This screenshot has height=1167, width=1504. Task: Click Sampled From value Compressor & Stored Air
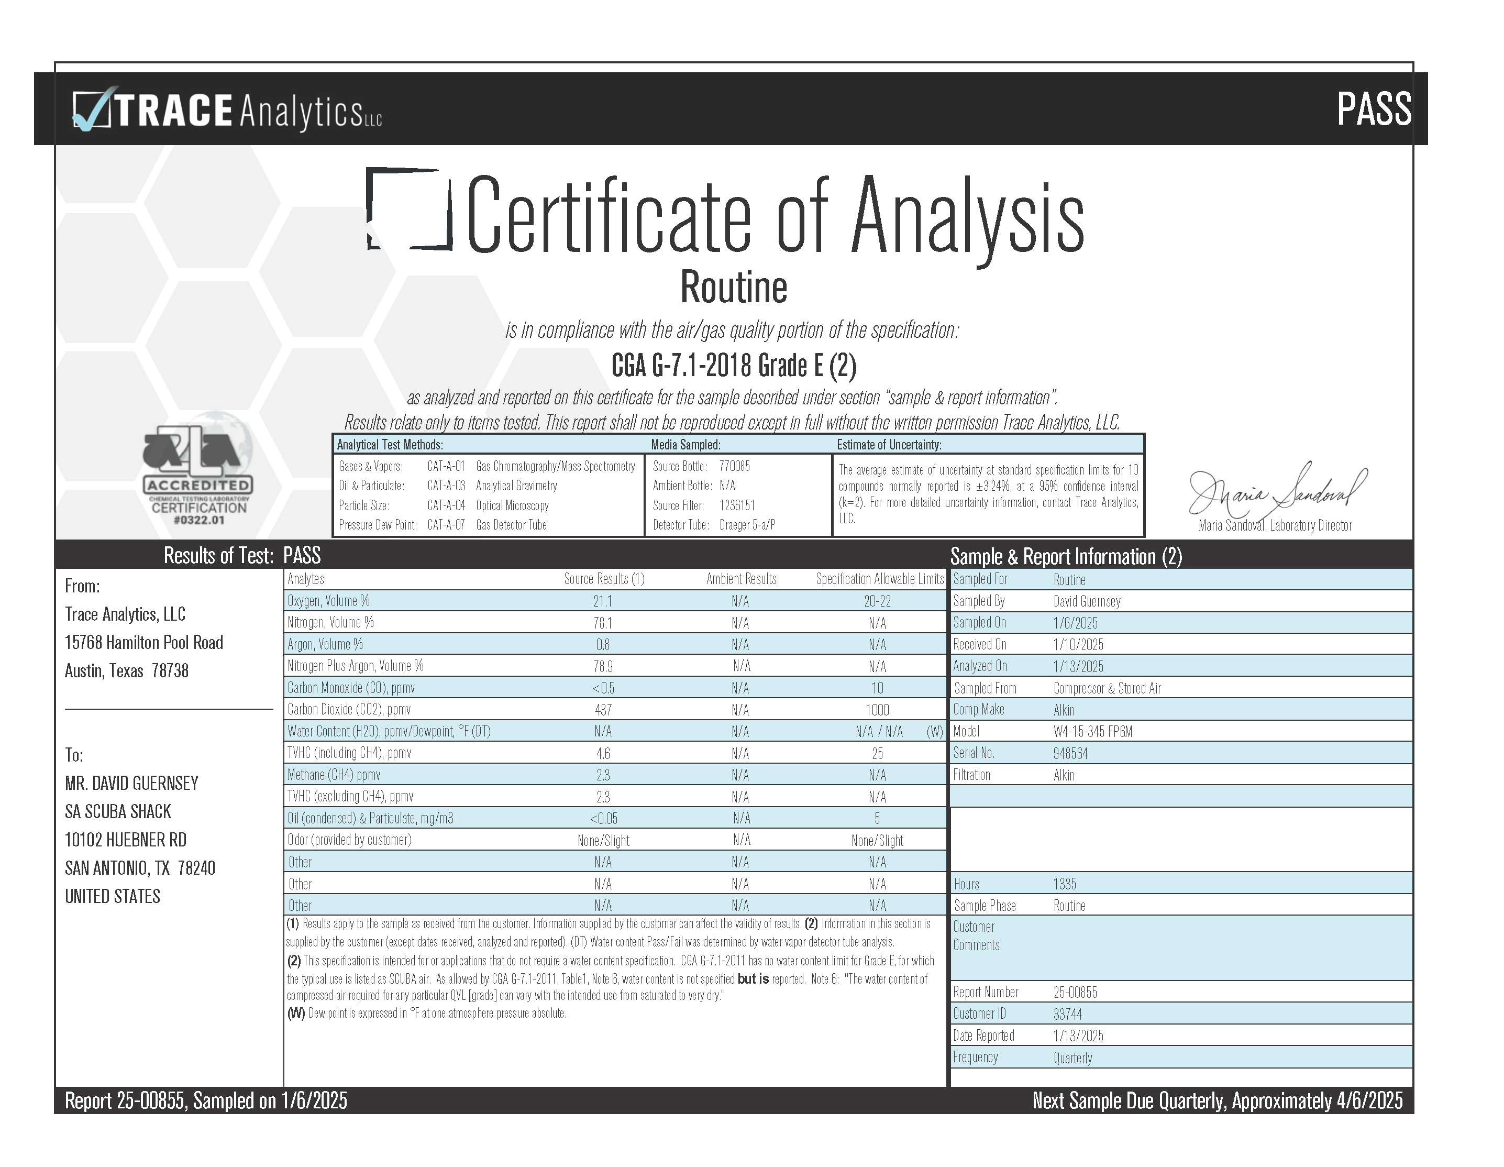click(x=1107, y=688)
